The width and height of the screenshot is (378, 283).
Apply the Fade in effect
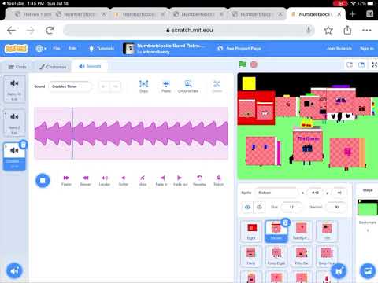[x=161, y=180]
